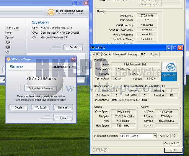This screenshot has height=156, width=189.
Task: Click the FSB:DRAM 1:2 value
Action: [x=147, y=20]
